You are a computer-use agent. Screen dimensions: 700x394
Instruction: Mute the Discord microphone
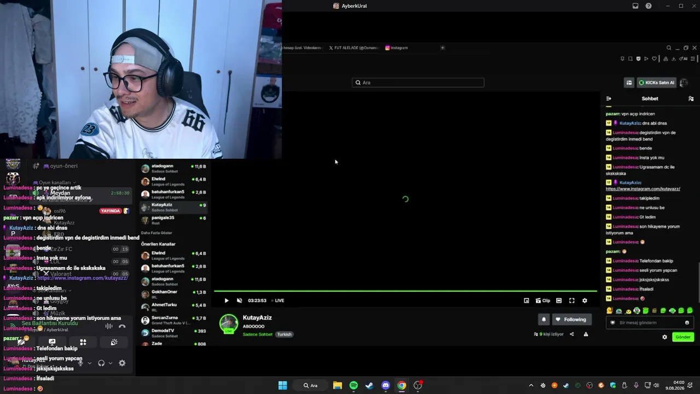(x=81, y=363)
